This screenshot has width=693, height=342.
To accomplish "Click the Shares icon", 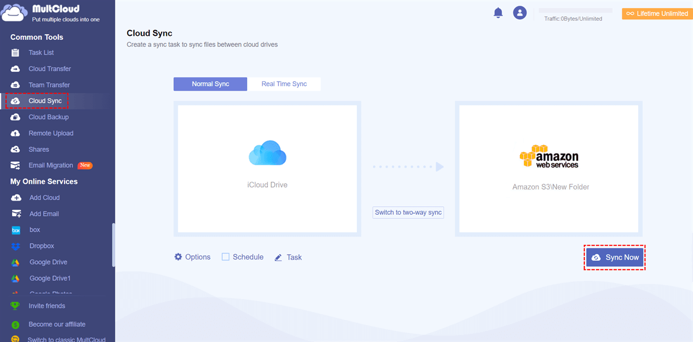I will 16,150.
